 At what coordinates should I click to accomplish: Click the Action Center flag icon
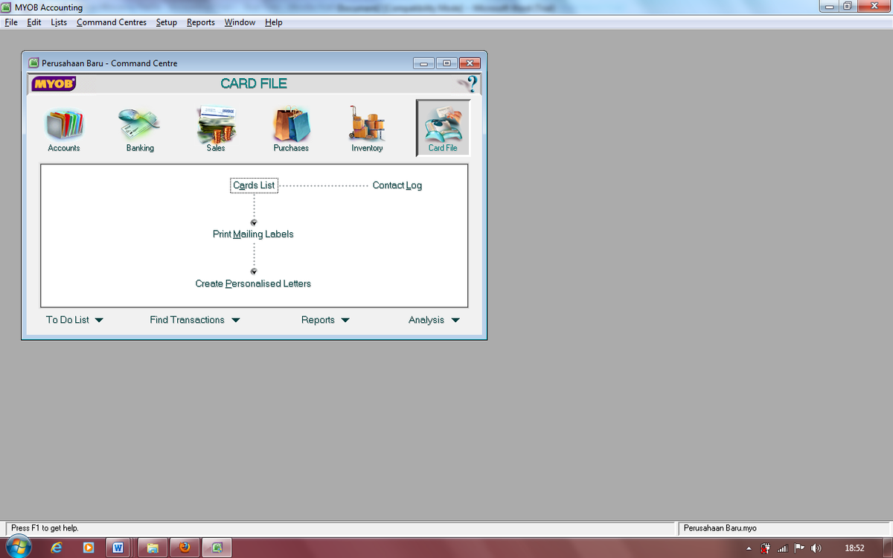pyautogui.click(x=799, y=548)
